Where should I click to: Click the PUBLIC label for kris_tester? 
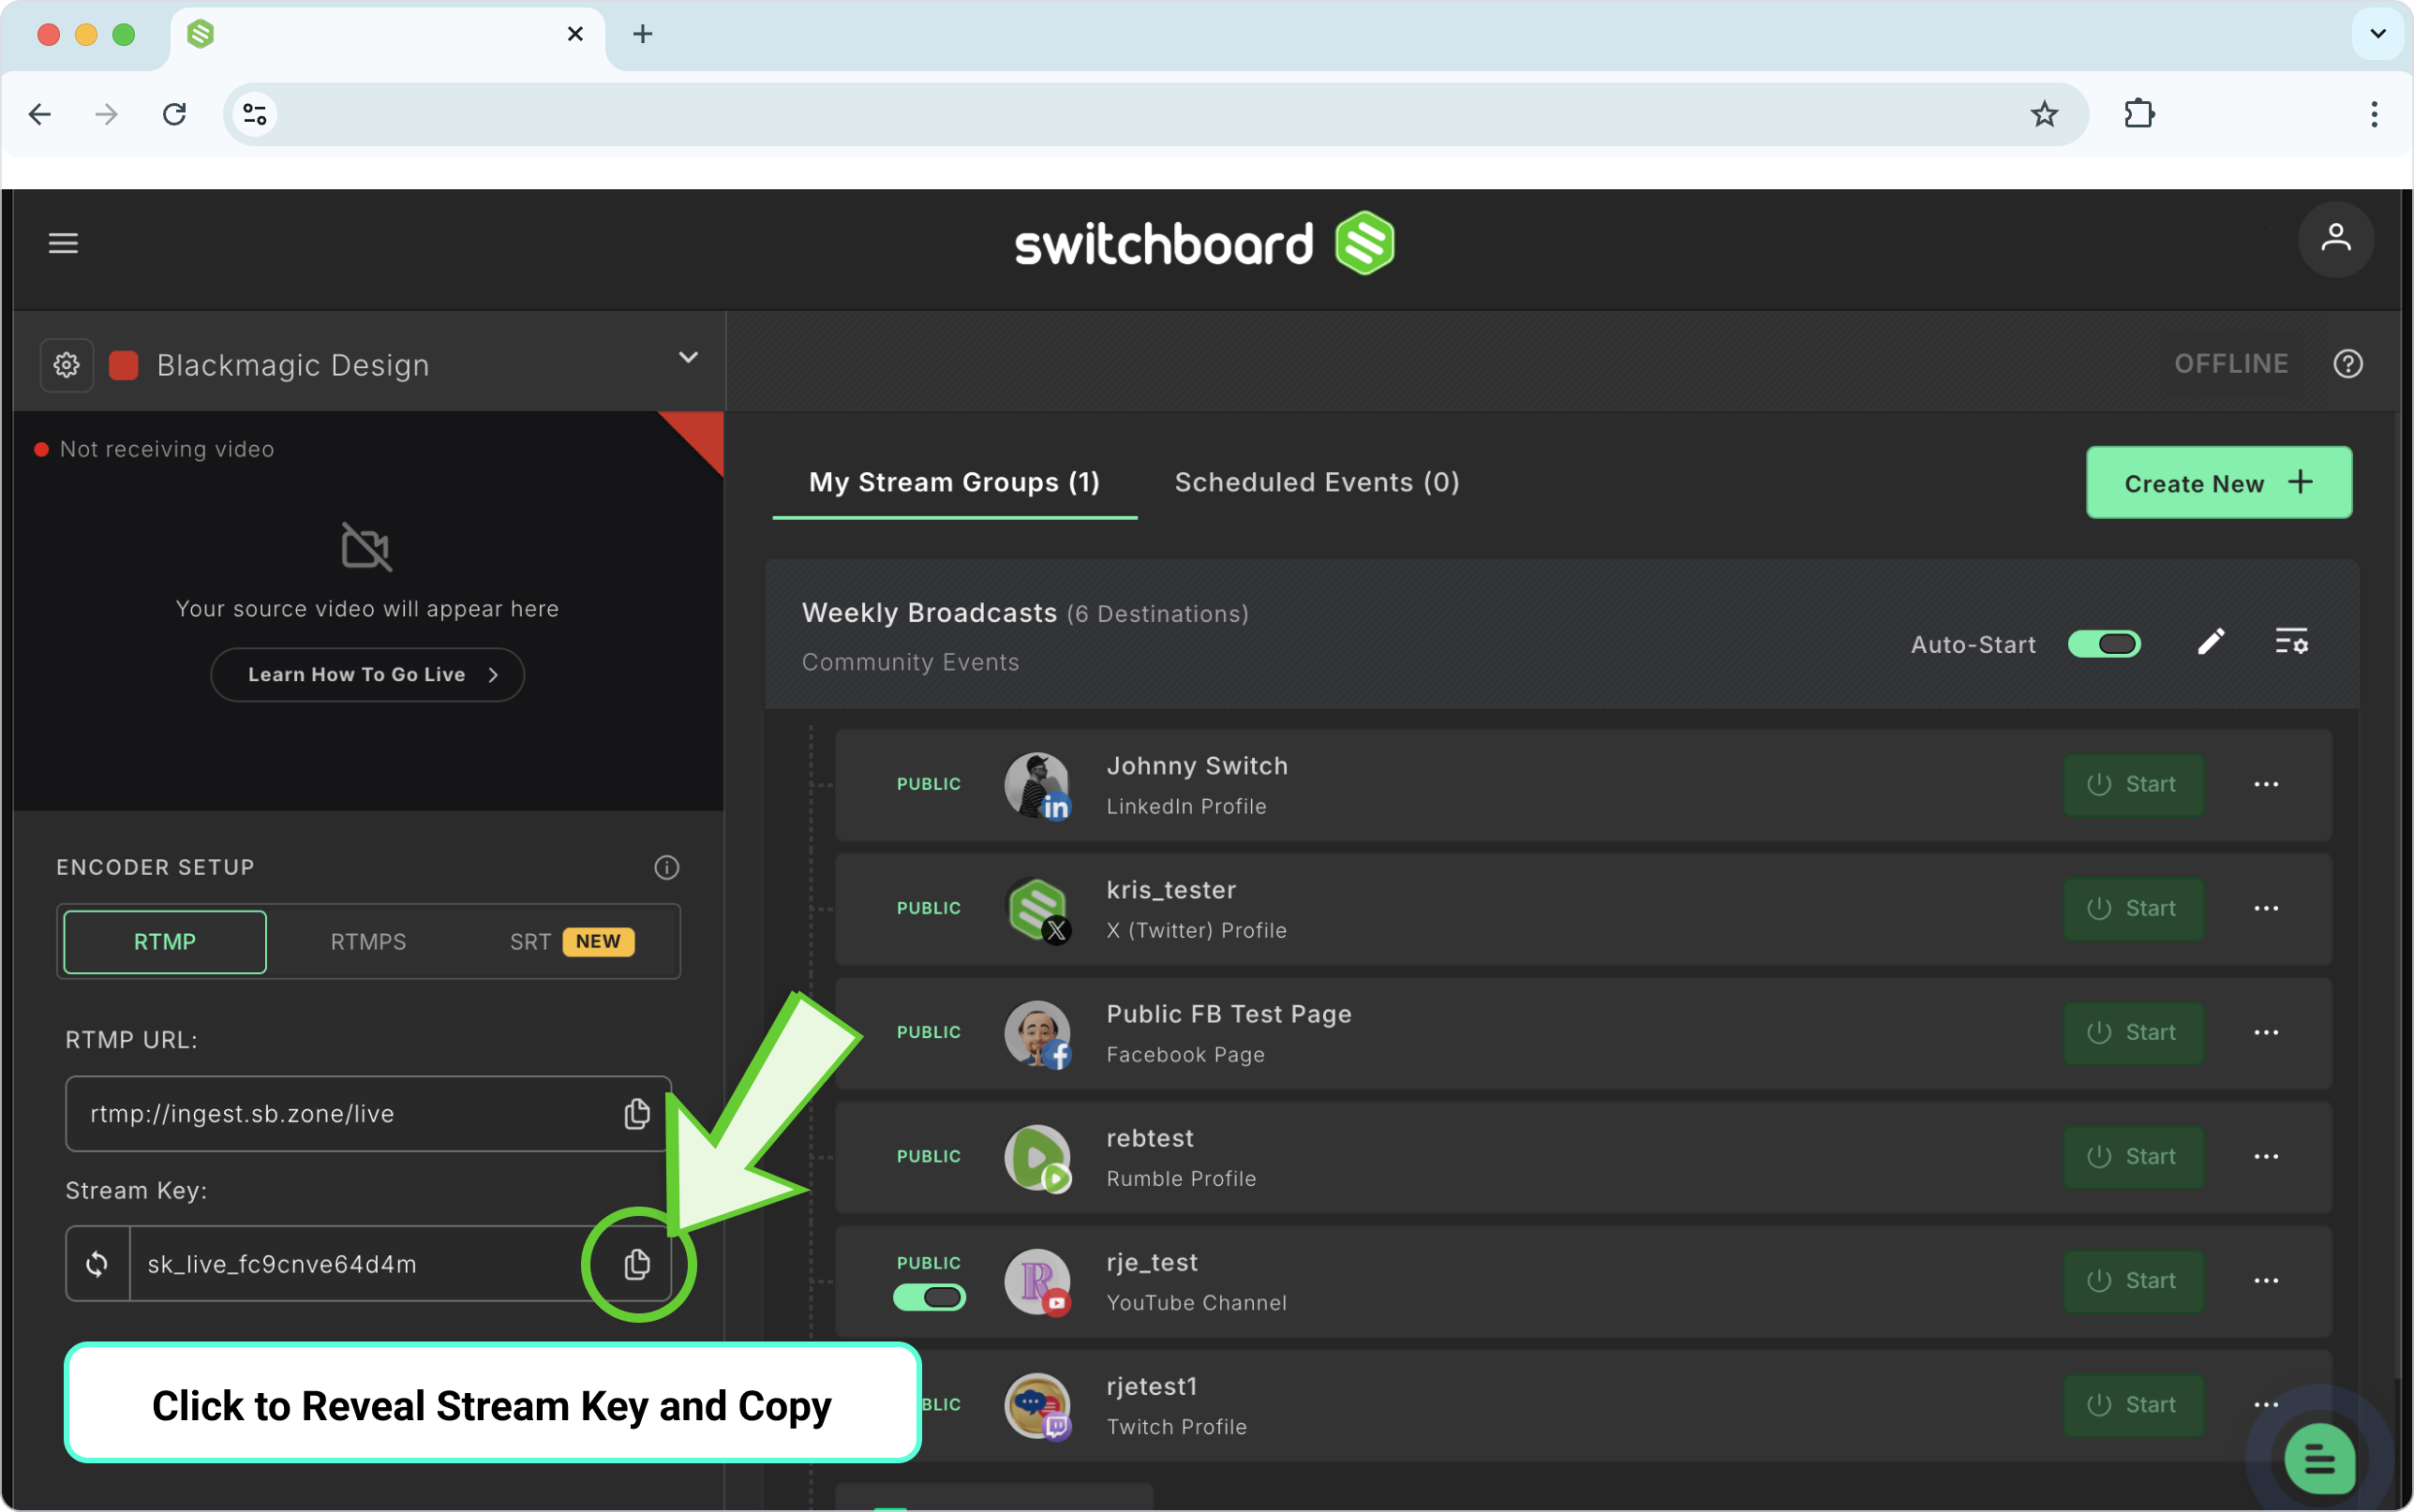coord(928,908)
